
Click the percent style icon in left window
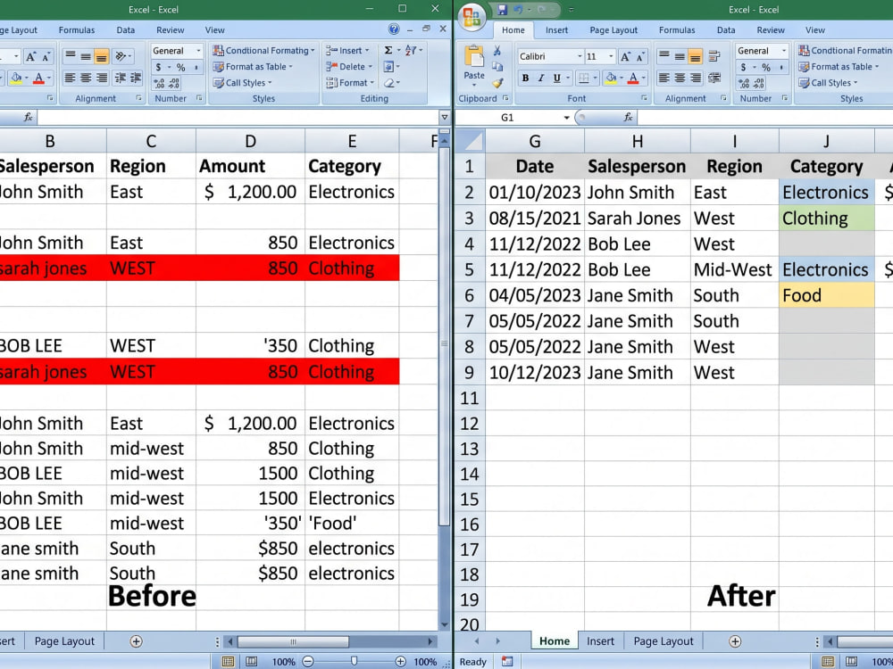(180, 67)
